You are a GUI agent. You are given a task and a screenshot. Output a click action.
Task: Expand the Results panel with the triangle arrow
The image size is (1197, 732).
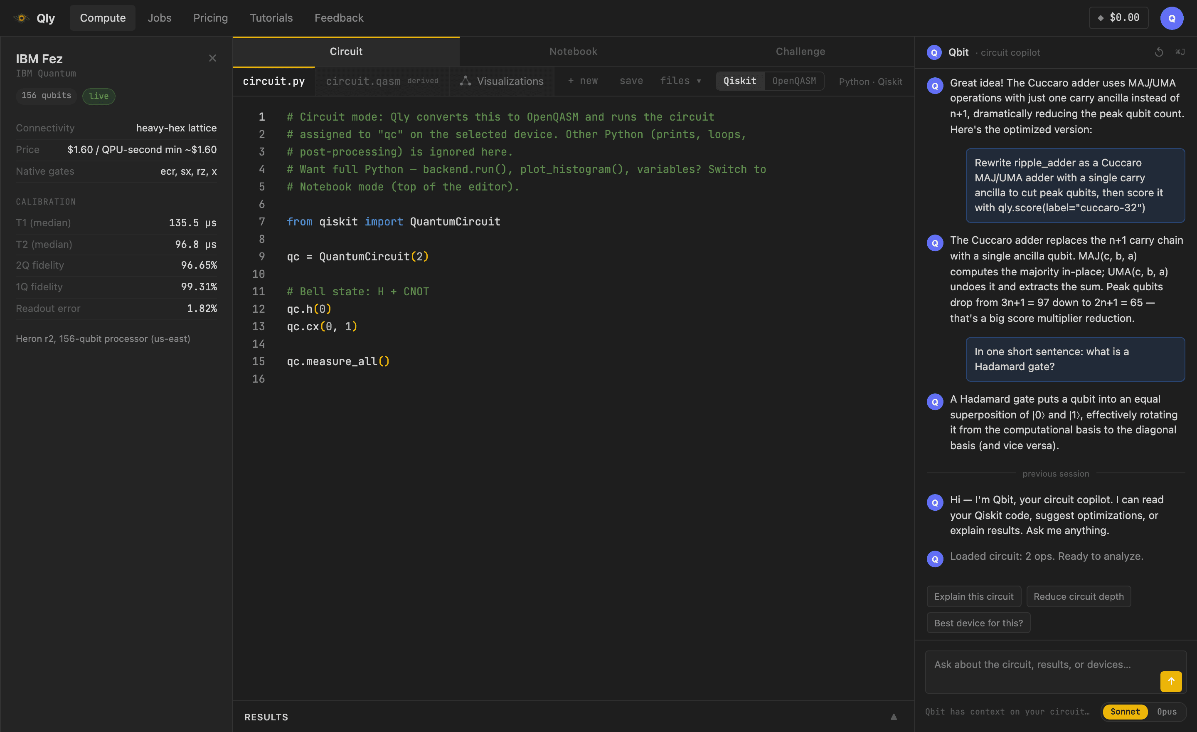[x=893, y=717]
